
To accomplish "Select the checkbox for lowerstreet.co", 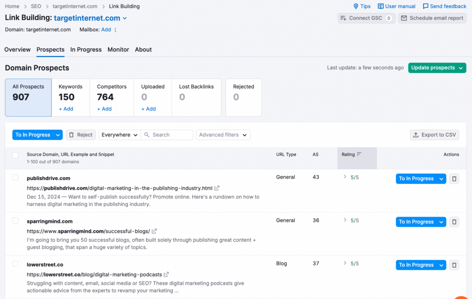I will point(15,264).
